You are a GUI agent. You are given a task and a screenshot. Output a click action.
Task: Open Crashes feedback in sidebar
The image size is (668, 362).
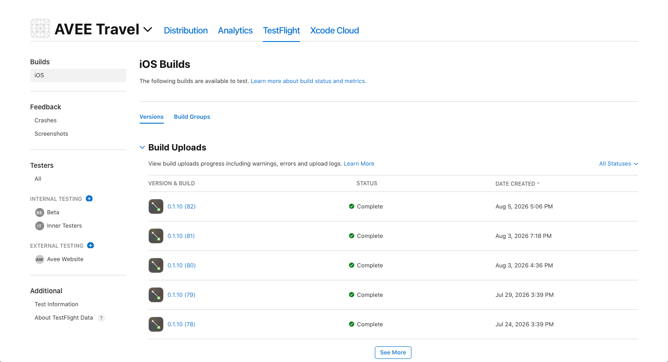pyautogui.click(x=46, y=121)
